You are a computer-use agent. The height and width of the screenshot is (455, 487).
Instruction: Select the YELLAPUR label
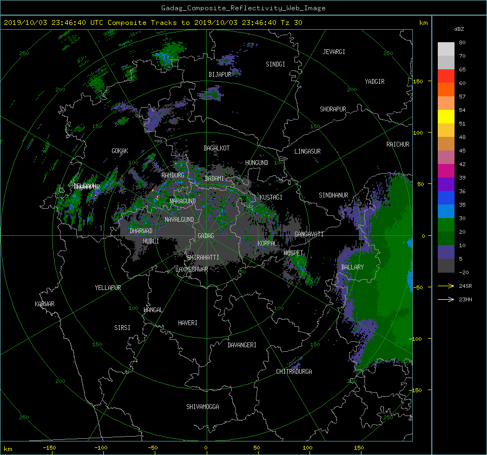pyautogui.click(x=108, y=288)
